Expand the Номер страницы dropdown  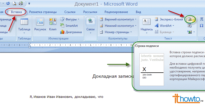tap(116, 32)
